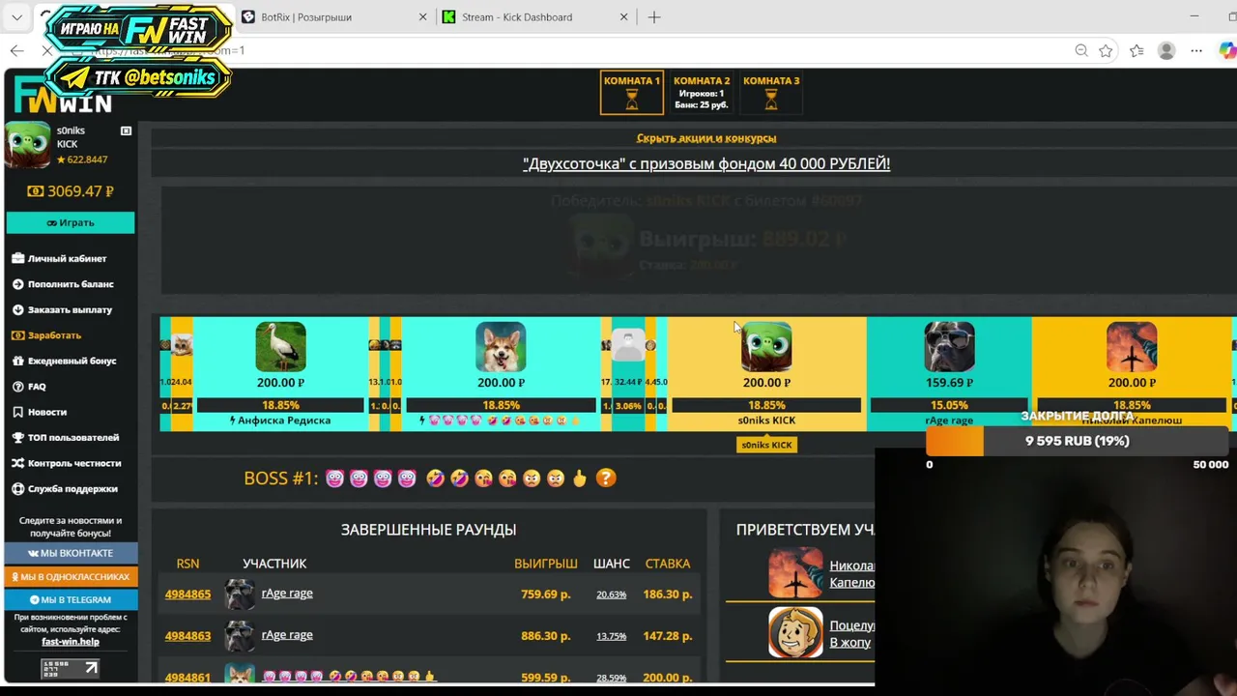Open the browser profile avatar menu
Image resolution: width=1237 pixels, height=696 pixels.
coord(1166,50)
